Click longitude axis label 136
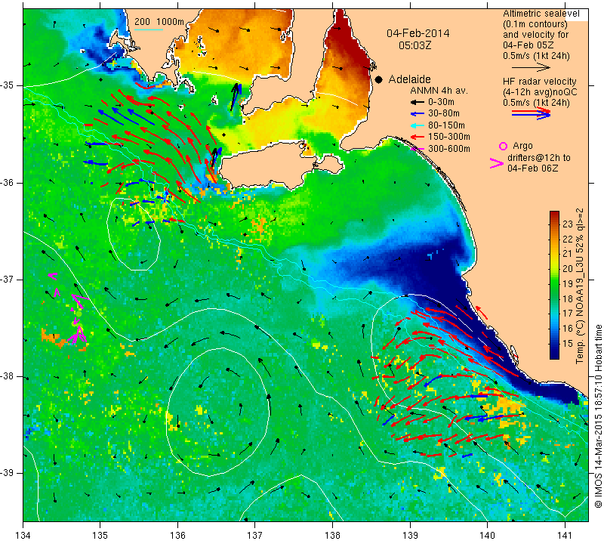The width and height of the screenshot is (604, 544). 177,536
